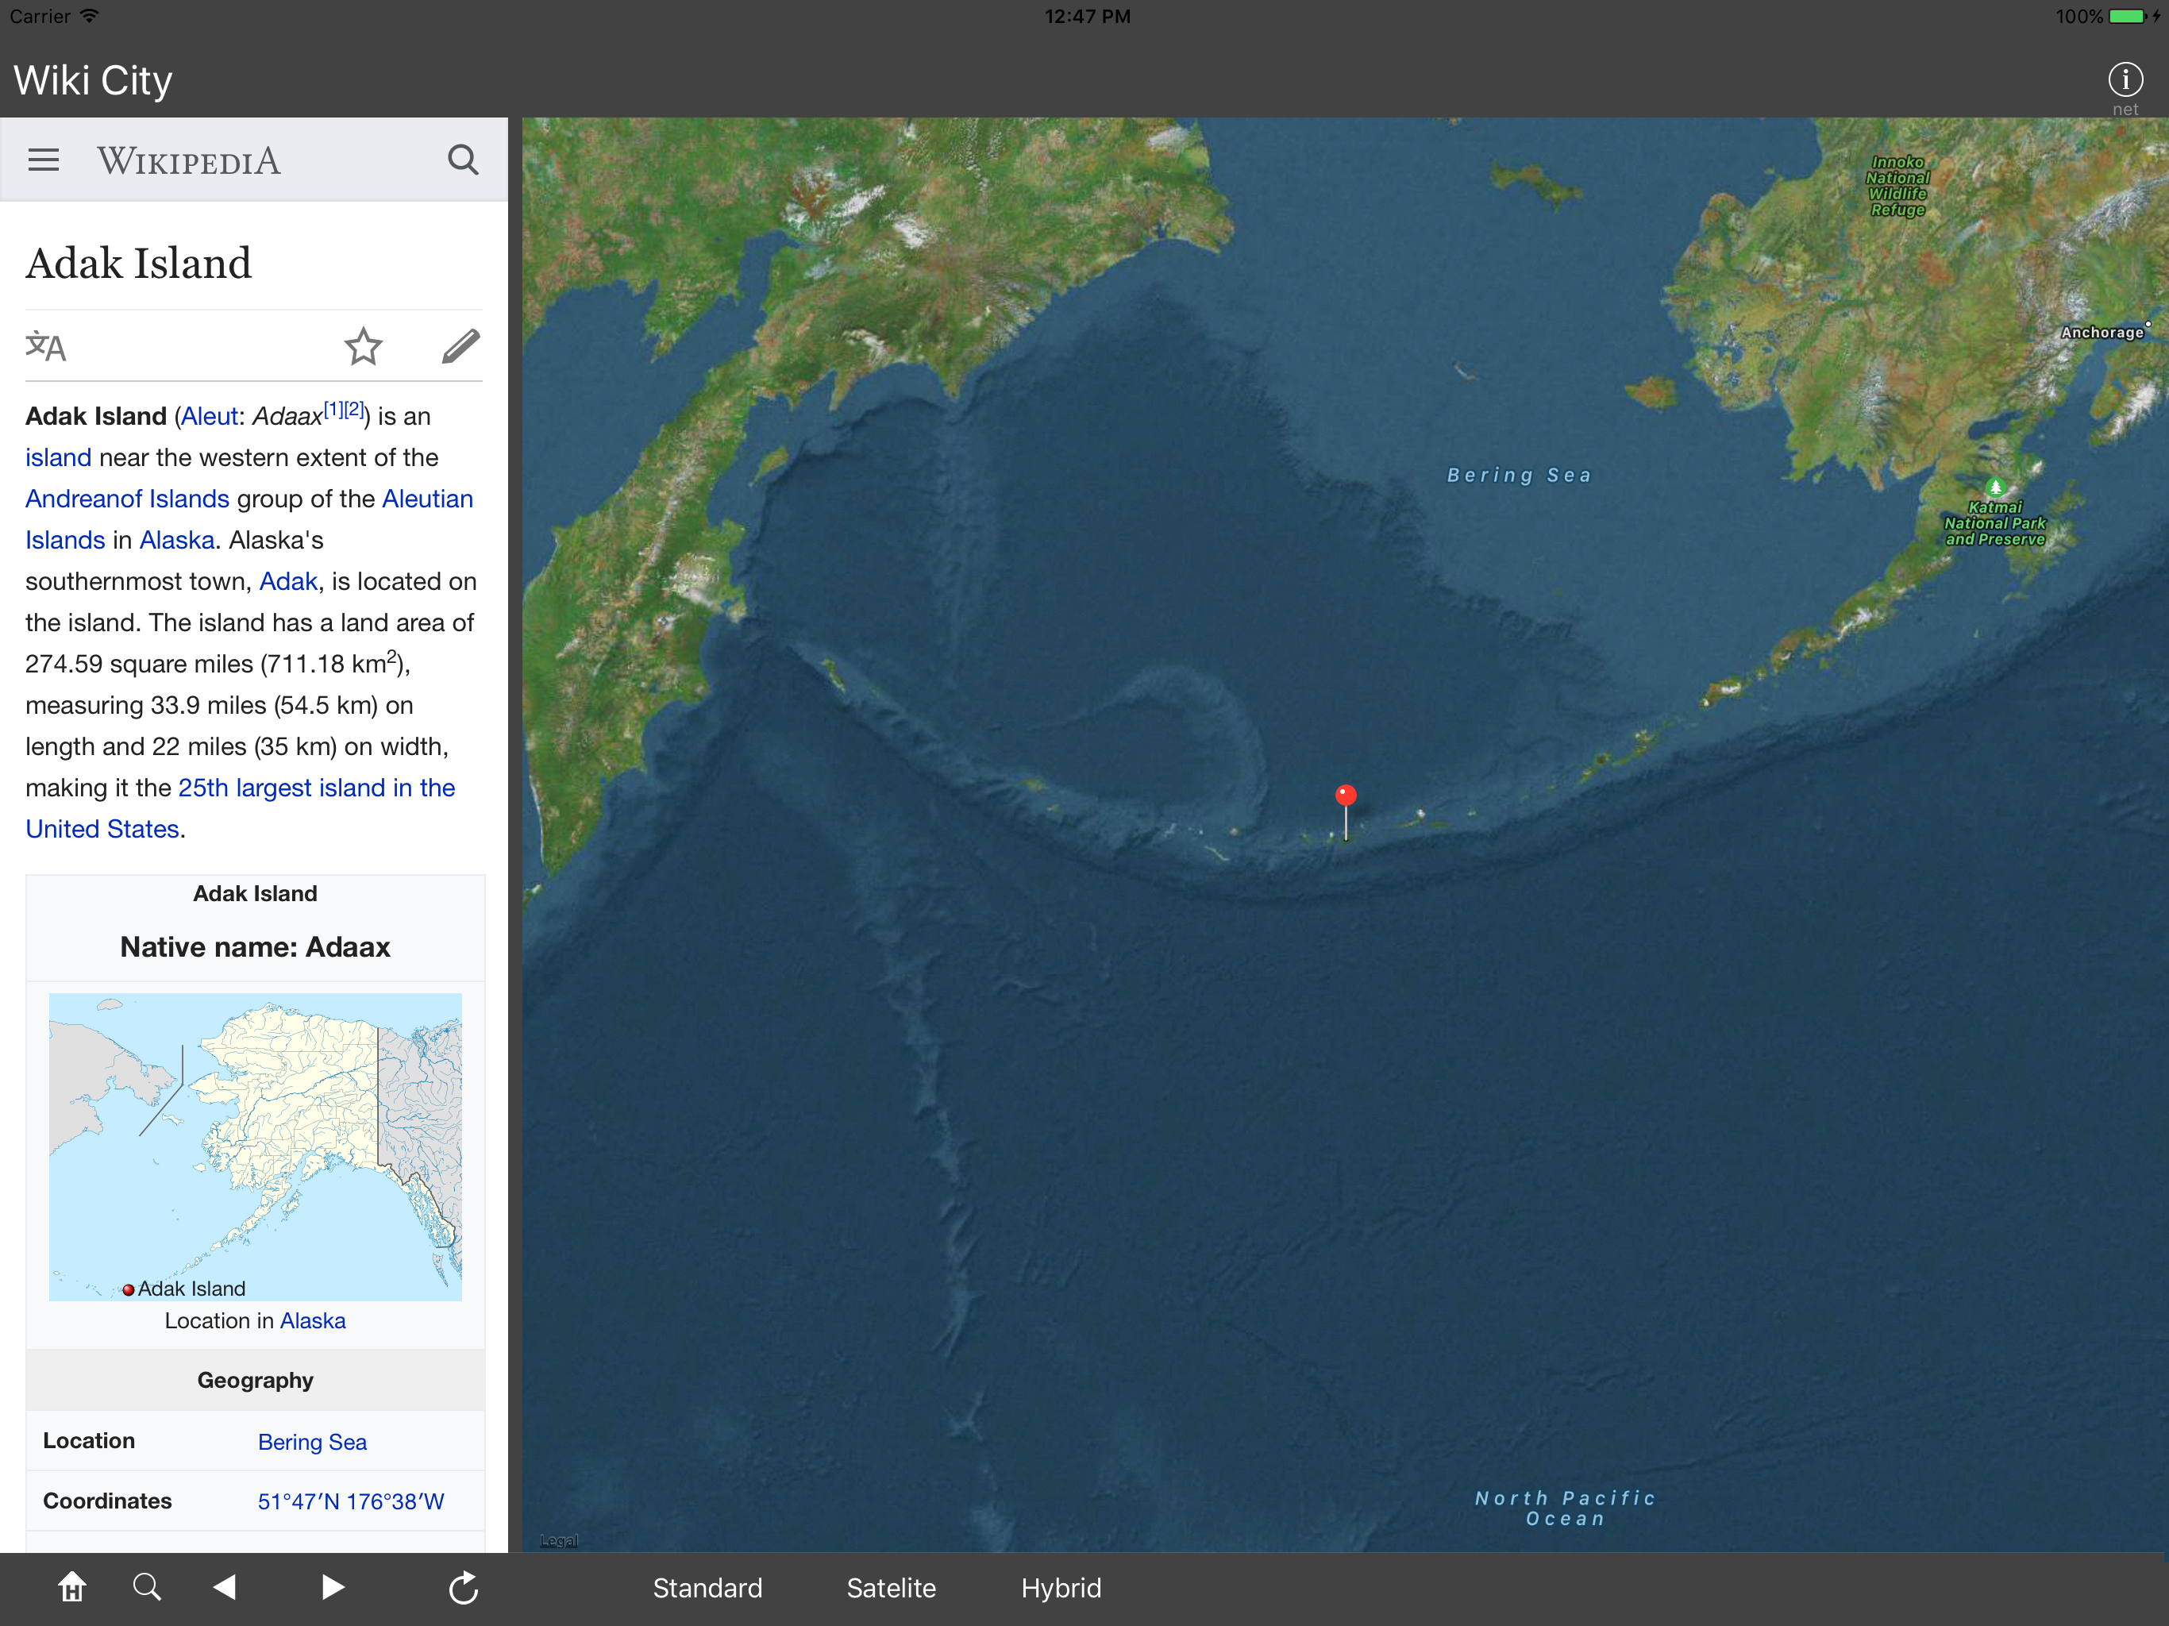Click the Wikipedia search magnifier icon
This screenshot has height=1626, width=2169.
[463, 160]
